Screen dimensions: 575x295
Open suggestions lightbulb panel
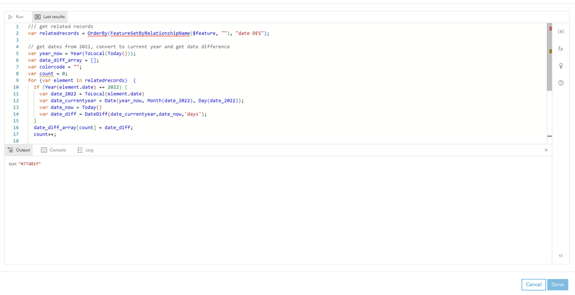click(561, 66)
